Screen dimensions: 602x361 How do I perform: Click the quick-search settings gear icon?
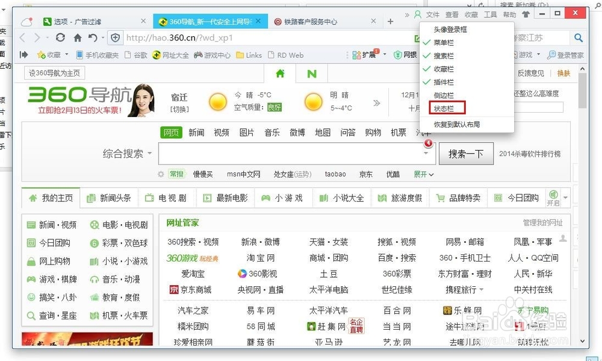point(161,174)
